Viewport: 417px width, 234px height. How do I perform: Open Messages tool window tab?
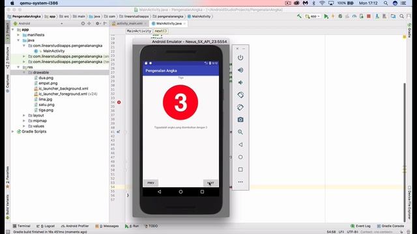tap(107, 226)
